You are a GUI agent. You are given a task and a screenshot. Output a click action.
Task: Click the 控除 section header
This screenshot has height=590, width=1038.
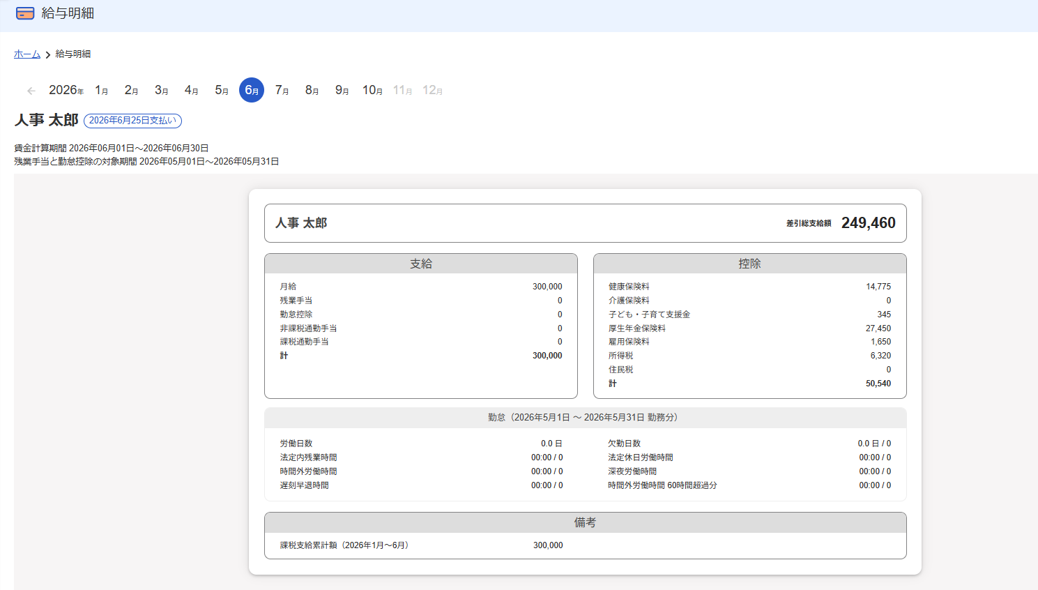[749, 264]
